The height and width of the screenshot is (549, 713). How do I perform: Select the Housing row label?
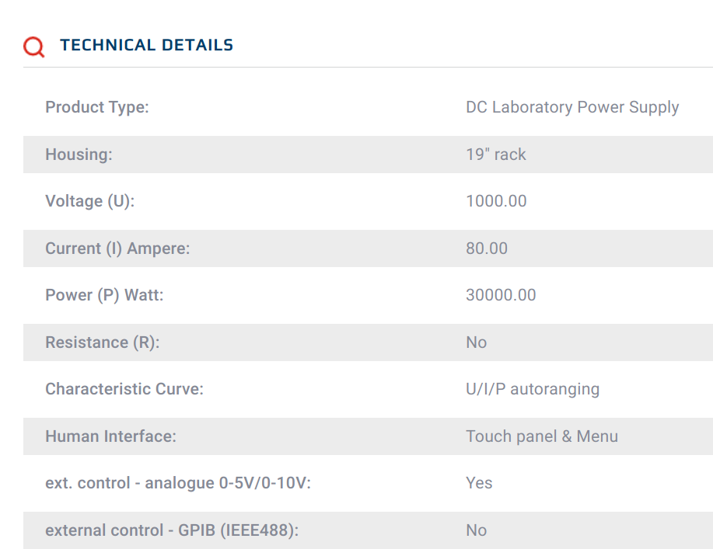(x=79, y=155)
